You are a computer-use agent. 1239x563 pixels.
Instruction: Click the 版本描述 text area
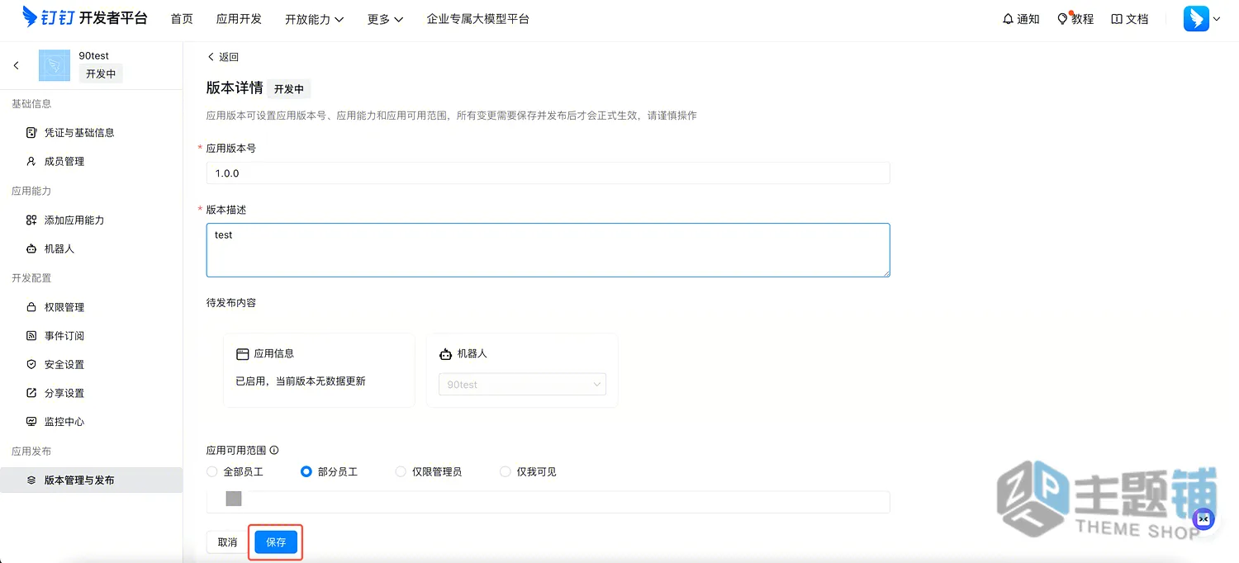tap(548, 250)
